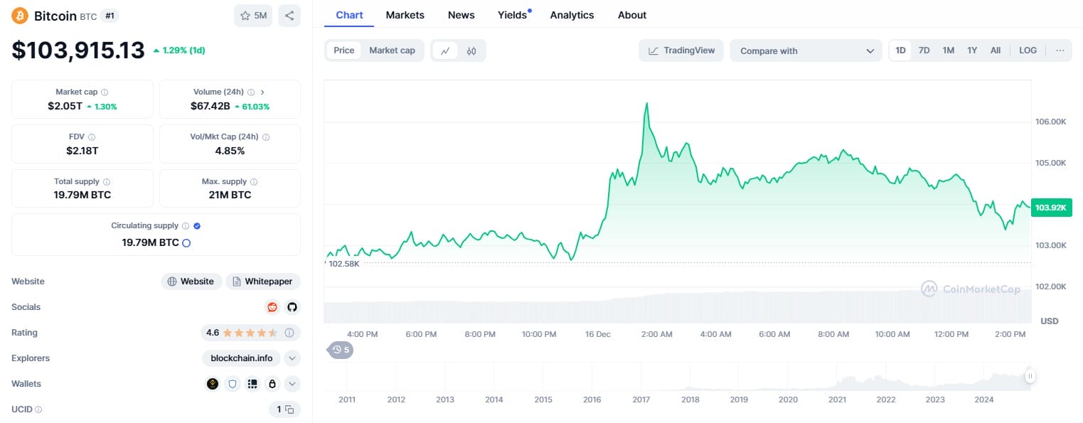The image size is (1083, 423).
Task: Open the Chart tab
Action: click(349, 15)
